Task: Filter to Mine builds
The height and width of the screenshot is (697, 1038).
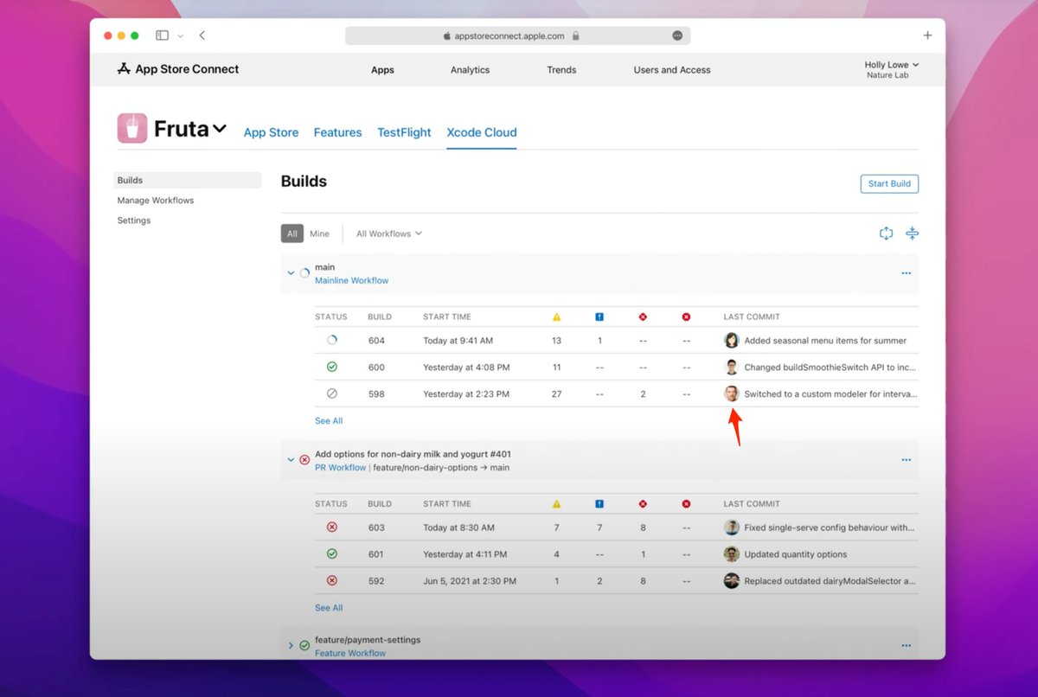Action: pos(319,233)
